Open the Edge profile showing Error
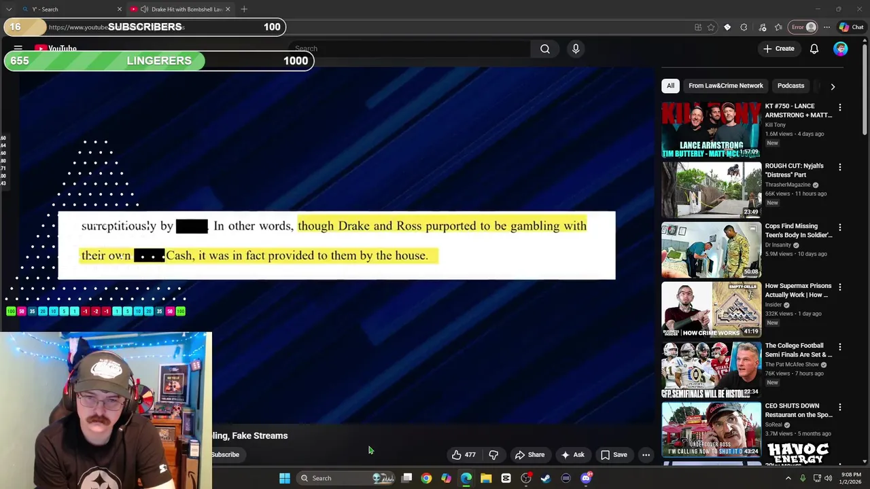The image size is (870, 489). (x=803, y=27)
